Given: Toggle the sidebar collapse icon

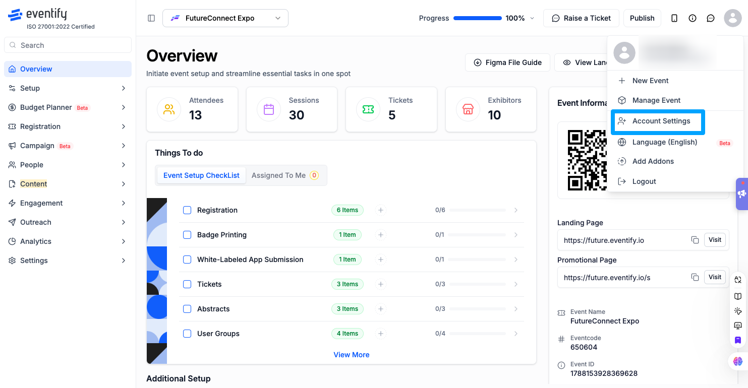Looking at the screenshot, I should pos(151,18).
